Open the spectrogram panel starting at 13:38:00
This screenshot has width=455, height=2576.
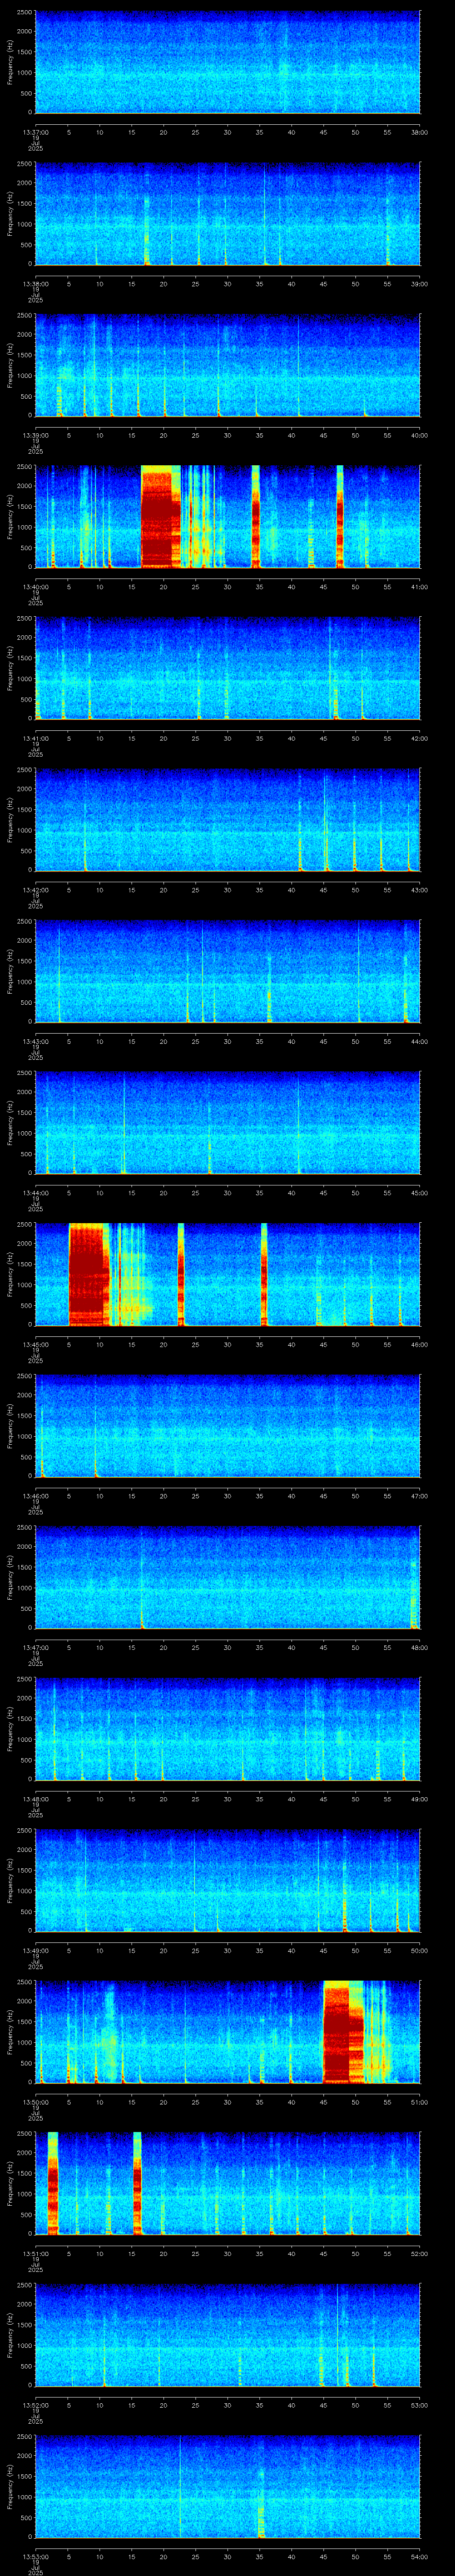click(227, 214)
